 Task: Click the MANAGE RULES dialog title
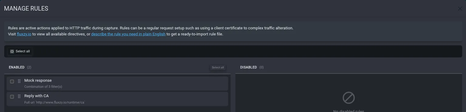pyautogui.click(x=26, y=9)
